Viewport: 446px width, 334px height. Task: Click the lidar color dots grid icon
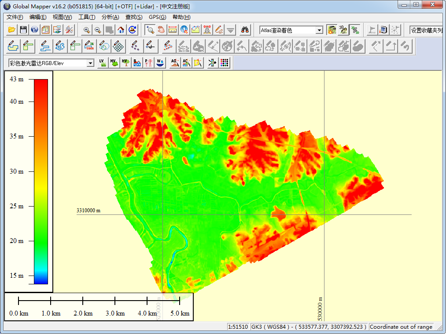tap(224, 63)
